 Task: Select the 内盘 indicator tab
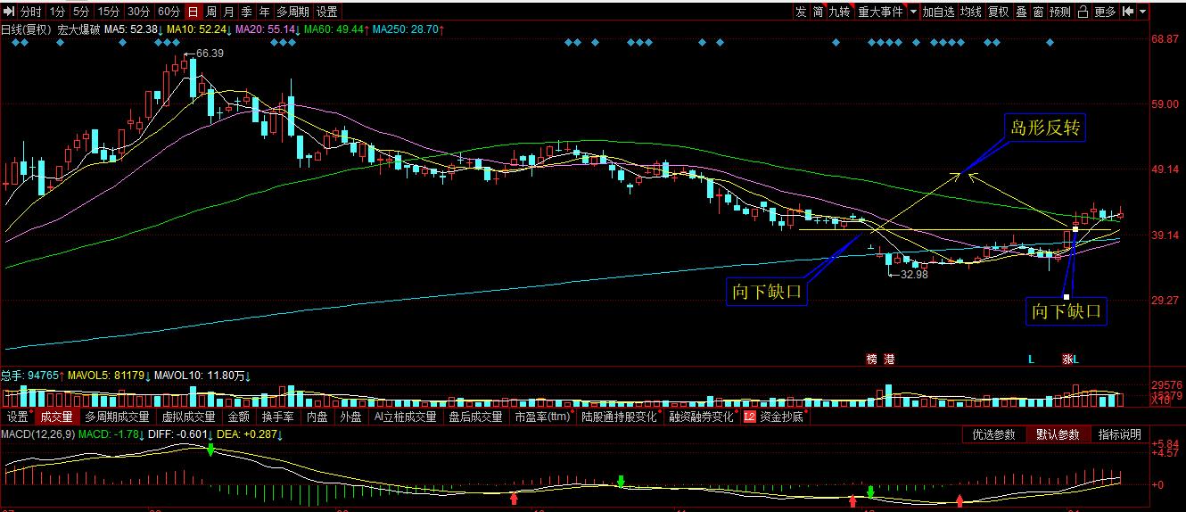(x=317, y=417)
